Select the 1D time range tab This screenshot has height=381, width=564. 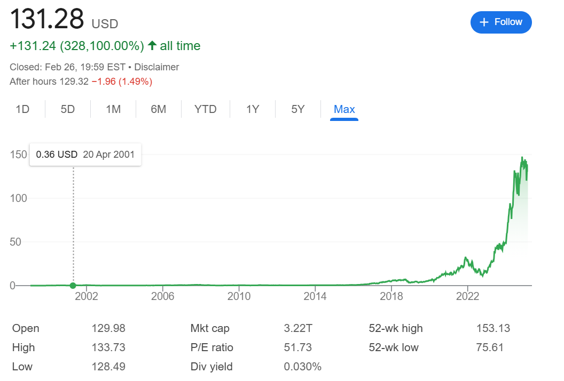click(x=22, y=109)
